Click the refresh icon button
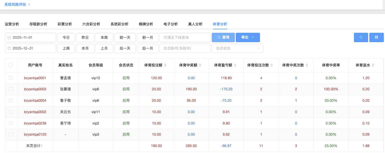The width and height of the screenshot is (385, 153). pos(361,37)
